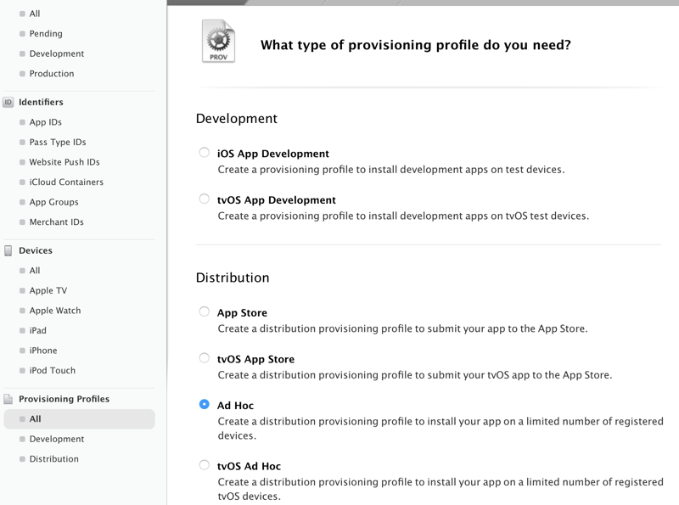Select the Ad Hoc distribution radio button
Viewport: 679px width, 505px height.
point(205,404)
